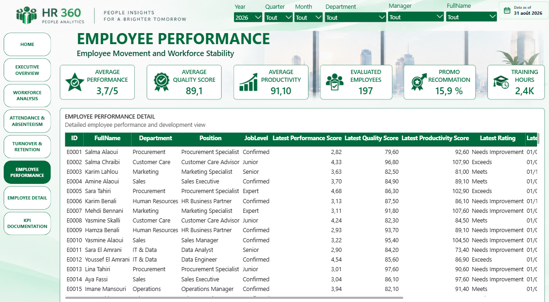
Task: Expand the Manager filter dropdown
Action: pyautogui.click(x=416, y=17)
